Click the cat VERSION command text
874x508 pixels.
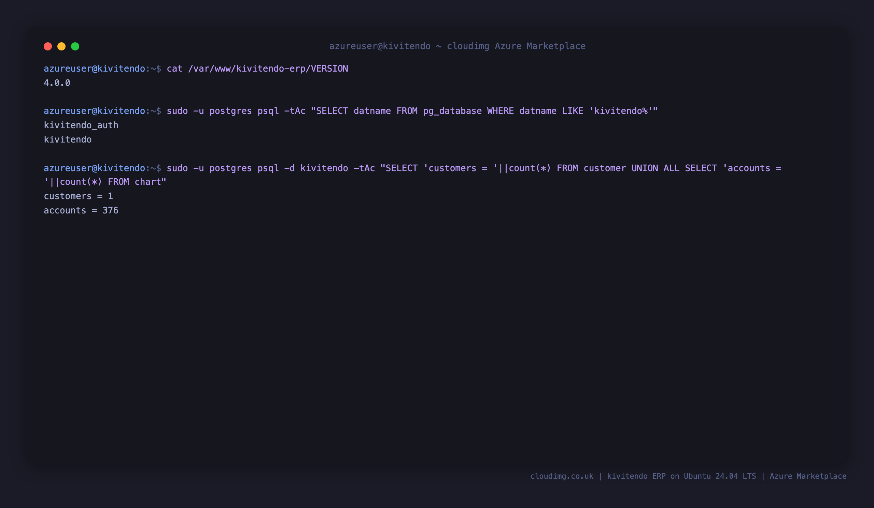coord(257,69)
